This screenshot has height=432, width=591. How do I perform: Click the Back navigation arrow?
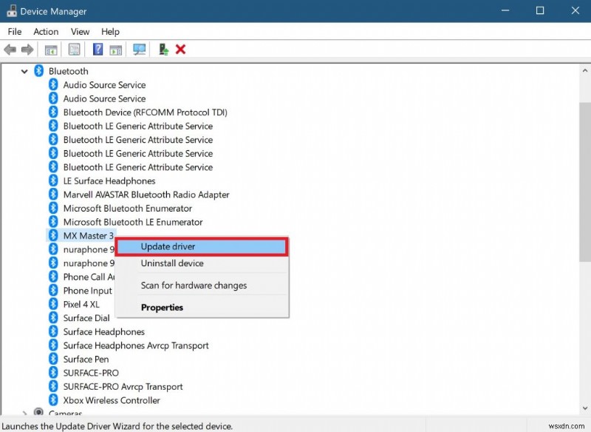(x=10, y=49)
